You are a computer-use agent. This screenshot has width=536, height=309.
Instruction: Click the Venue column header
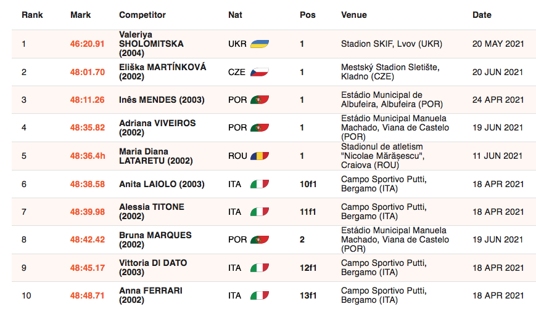tap(354, 15)
